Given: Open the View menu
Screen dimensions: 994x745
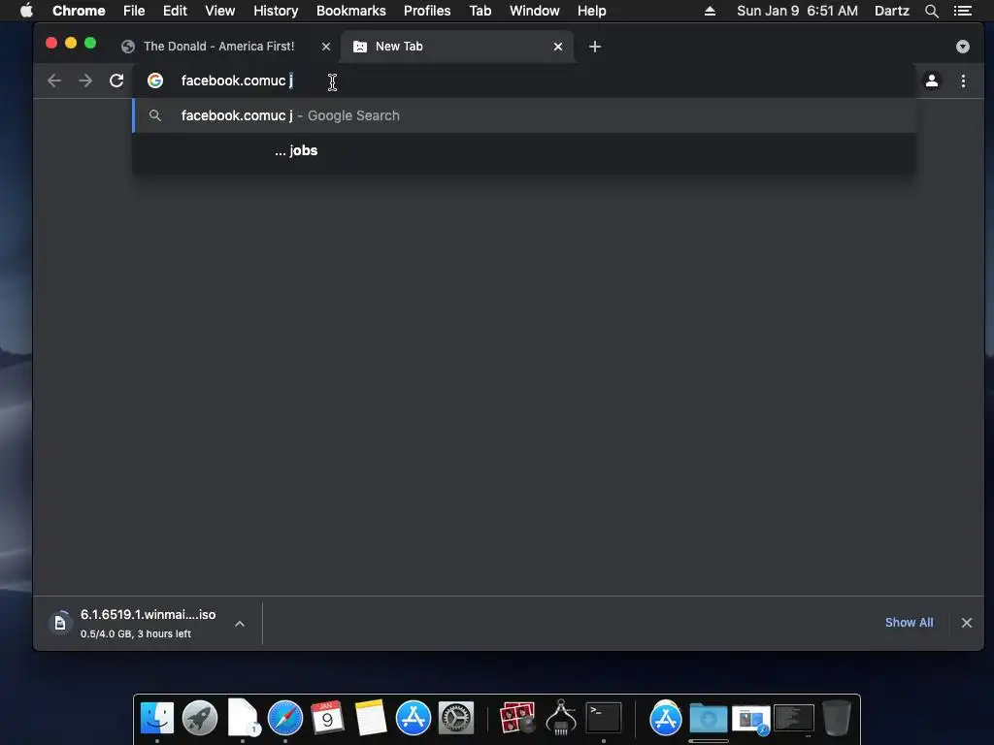Looking at the screenshot, I should 220,11.
